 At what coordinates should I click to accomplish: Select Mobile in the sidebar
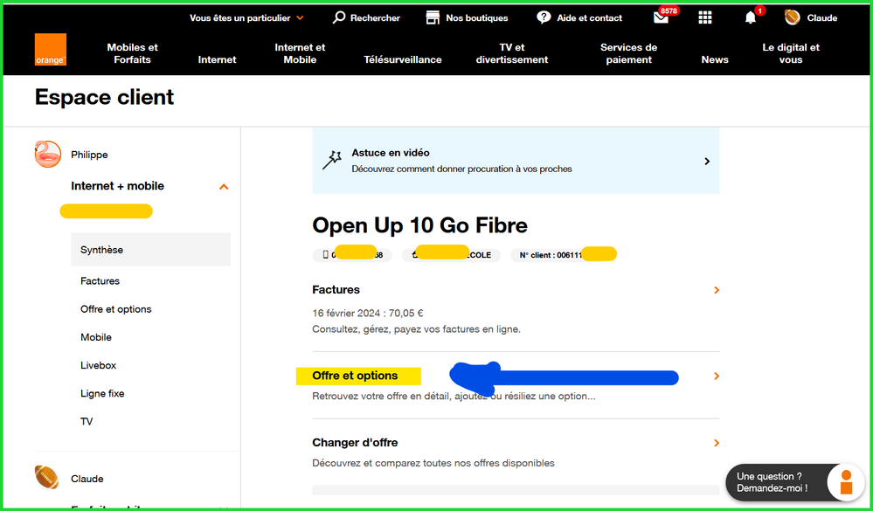coord(96,337)
